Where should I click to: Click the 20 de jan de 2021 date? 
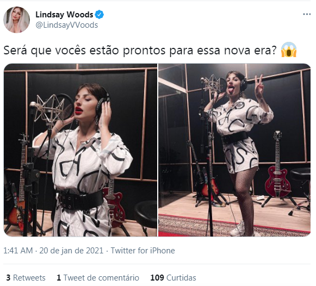[x=71, y=251]
